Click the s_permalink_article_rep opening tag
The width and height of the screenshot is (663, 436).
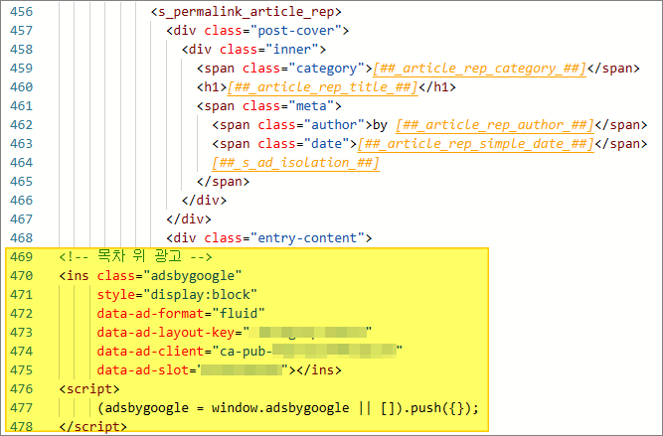click(247, 12)
